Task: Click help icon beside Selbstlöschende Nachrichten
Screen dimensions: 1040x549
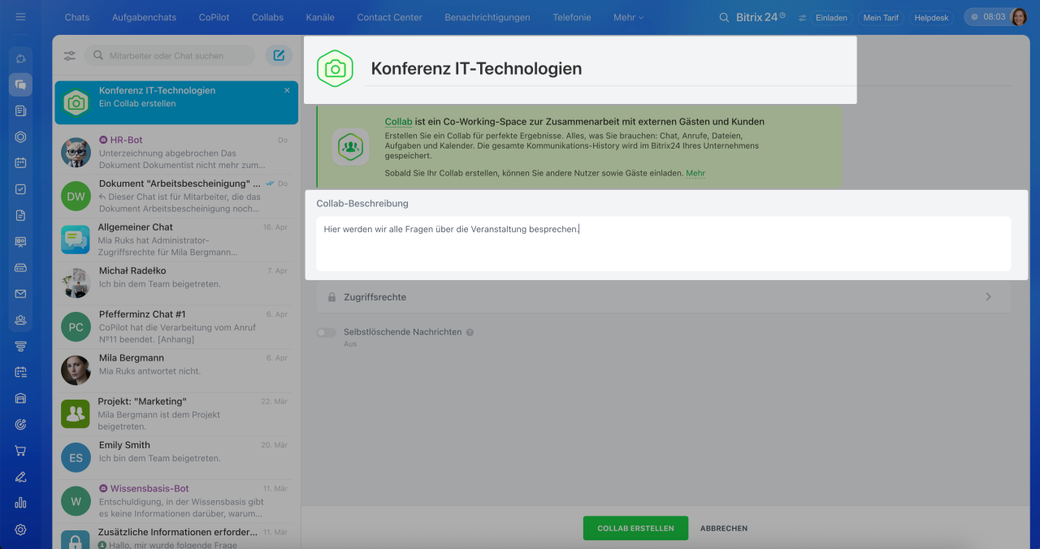Action: click(x=470, y=332)
